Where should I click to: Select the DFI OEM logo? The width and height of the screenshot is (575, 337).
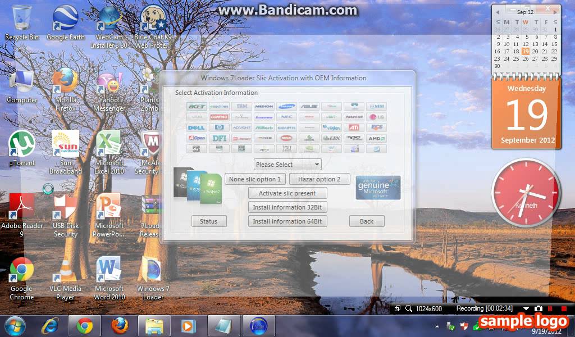tap(220, 138)
